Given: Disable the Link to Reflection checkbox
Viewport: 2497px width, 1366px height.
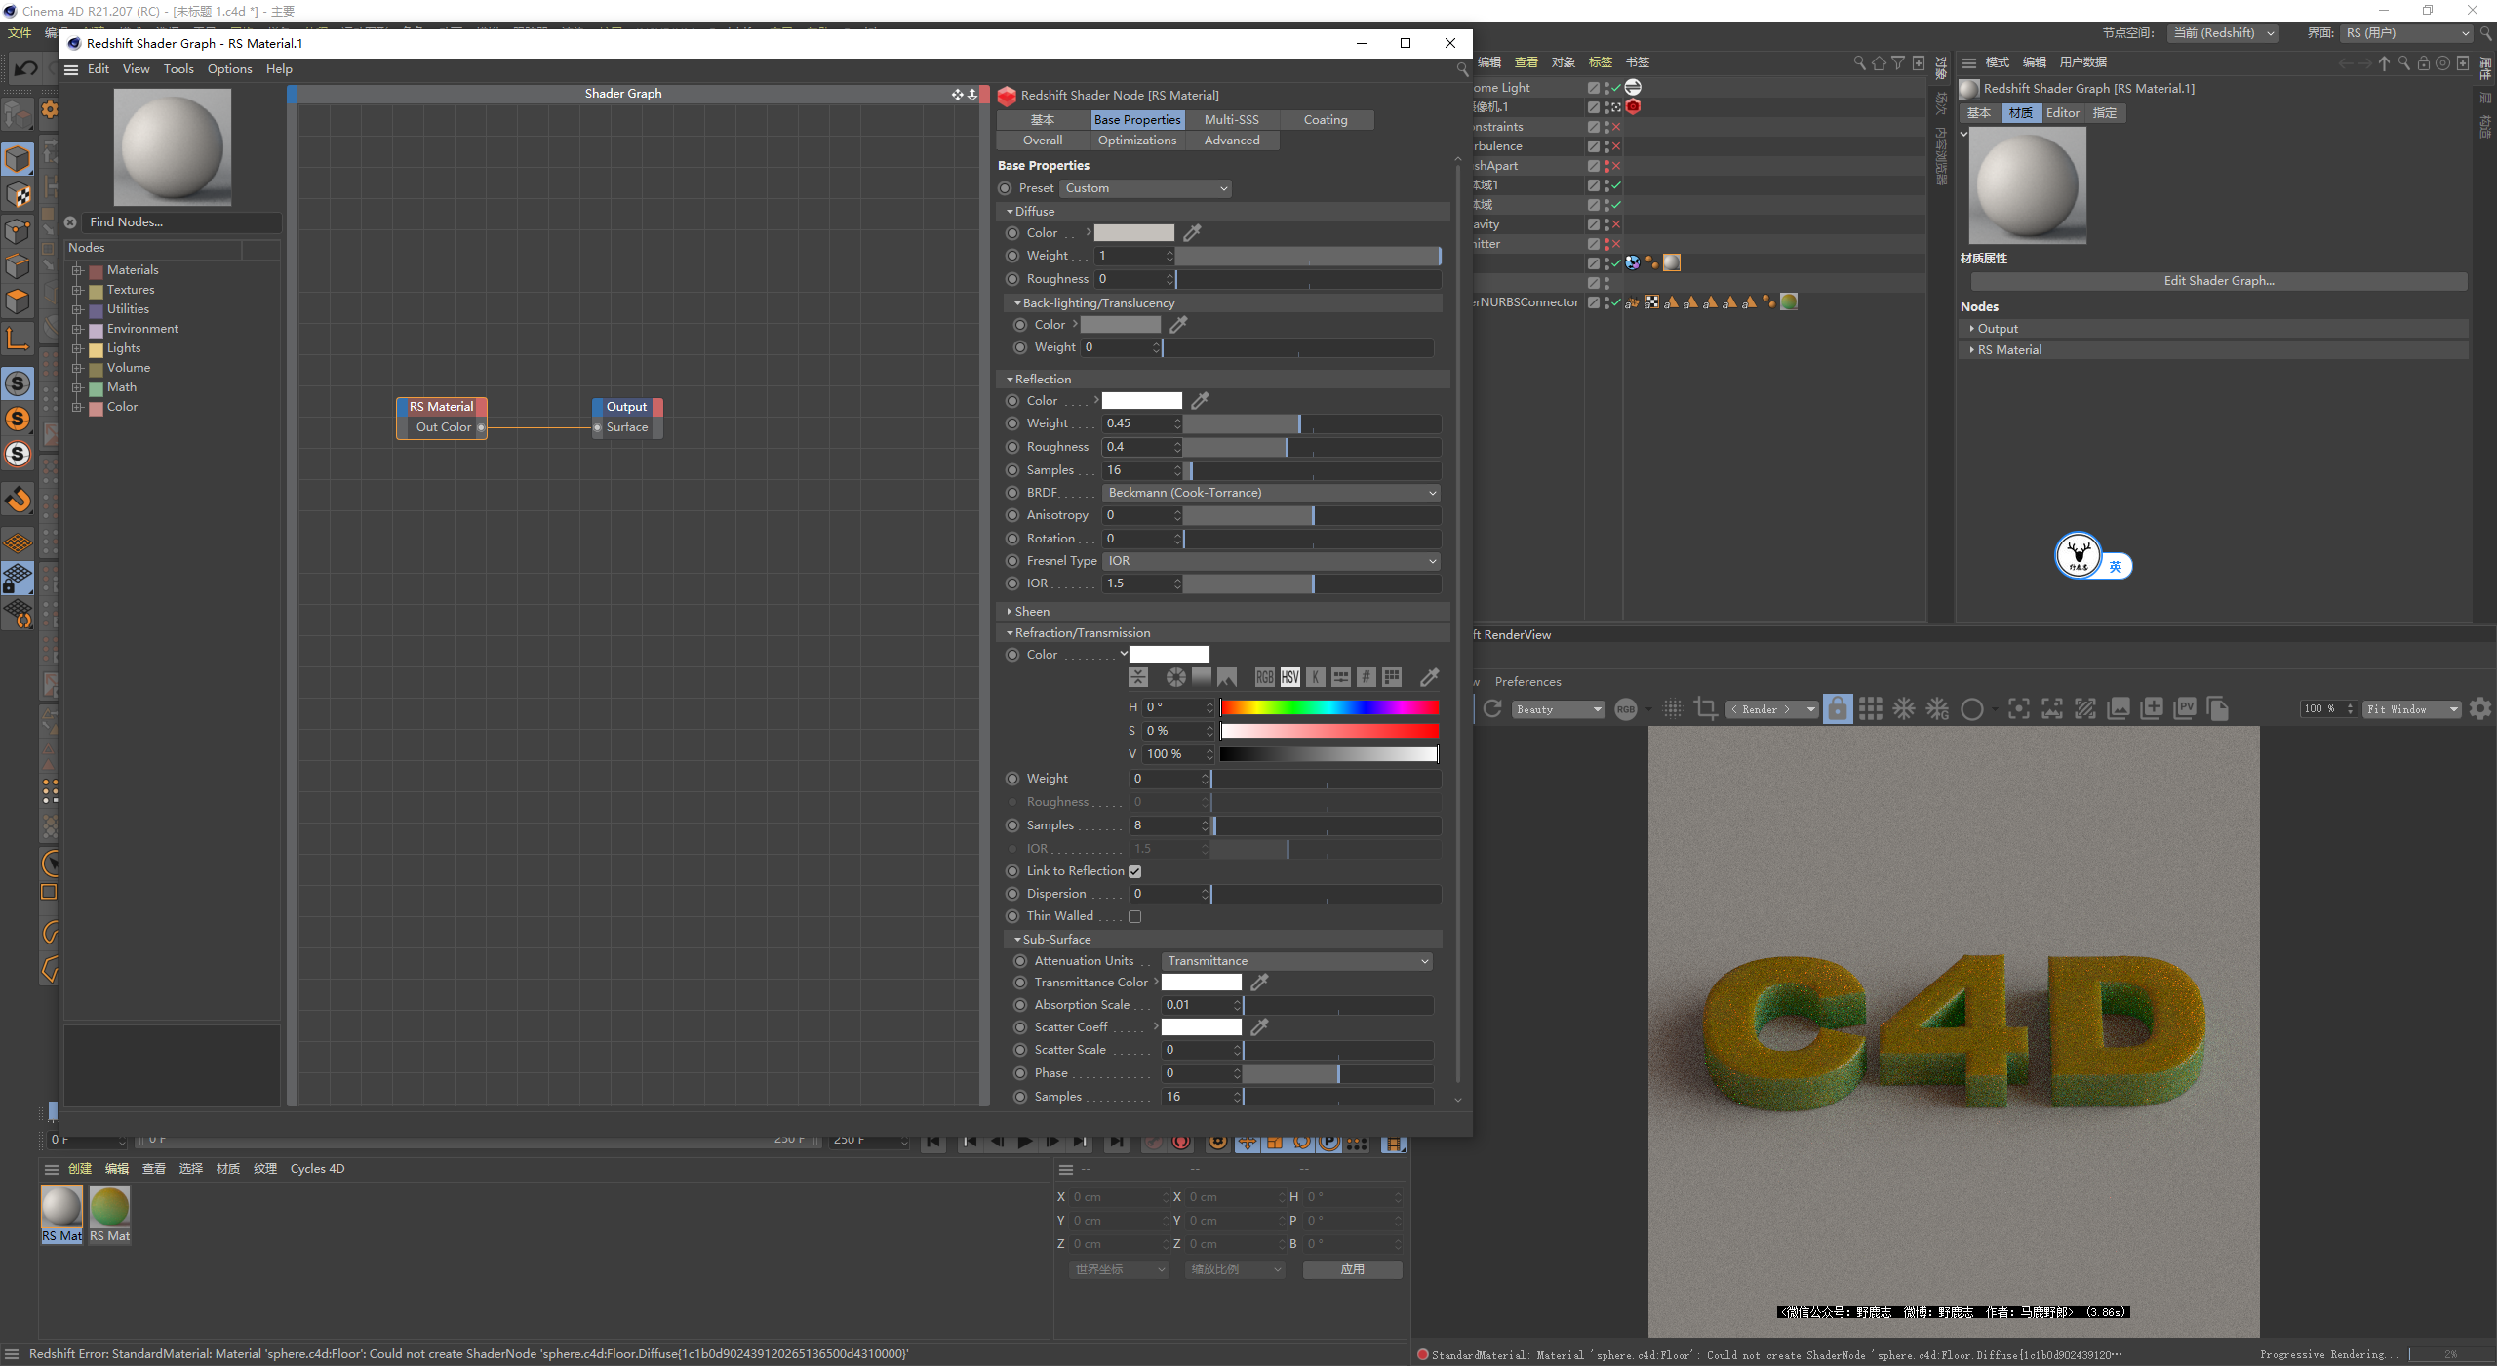Looking at the screenshot, I should 1134,871.
